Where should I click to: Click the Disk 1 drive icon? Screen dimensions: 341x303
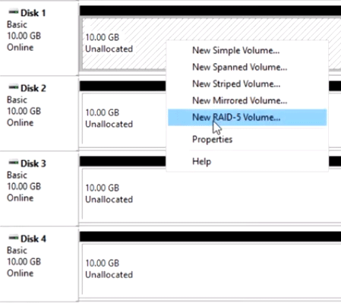tap(14, 12)
